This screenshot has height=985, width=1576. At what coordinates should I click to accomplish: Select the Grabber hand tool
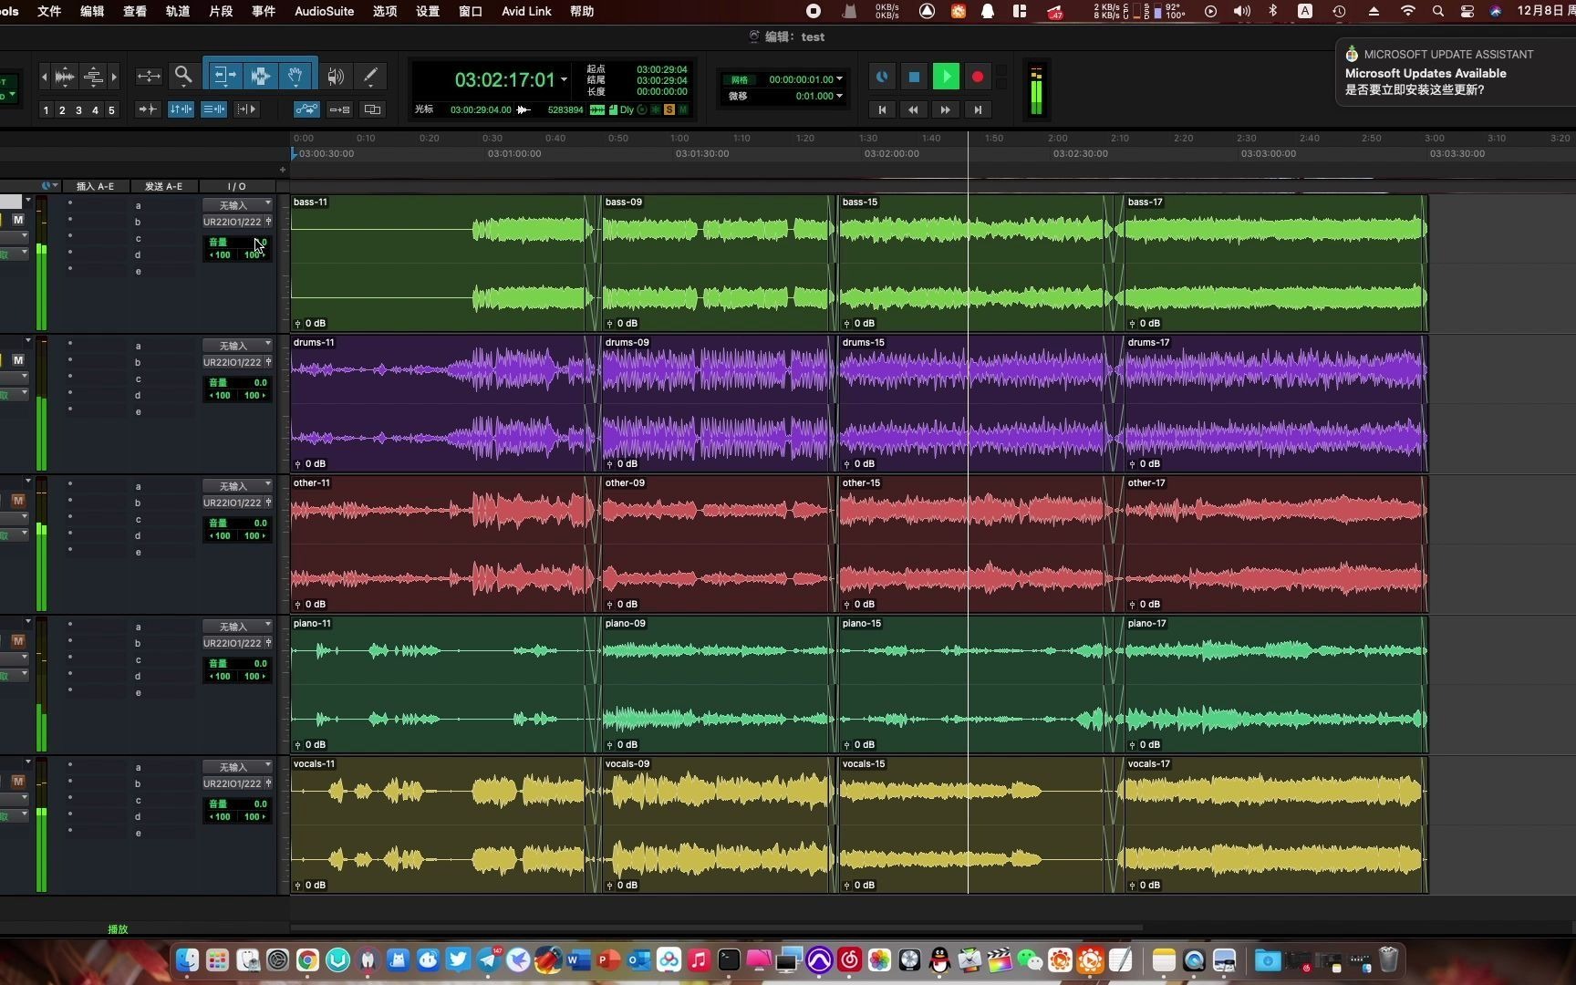[x=295, y=76]
